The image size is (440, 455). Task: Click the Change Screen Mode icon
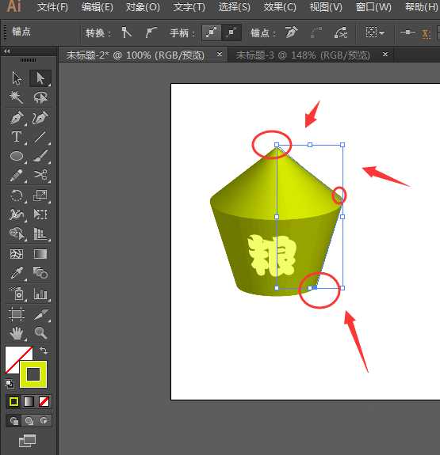[x=27, y=441]
